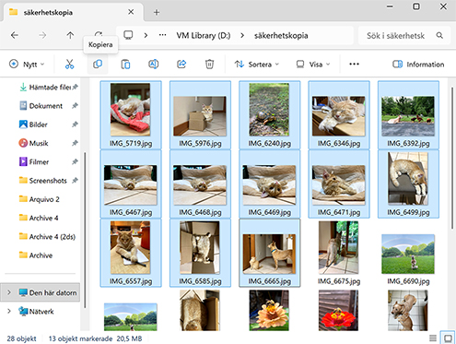Delete selection with trash can icon
The width and height of the screenshot is (456, 344).
coord(209,65)
